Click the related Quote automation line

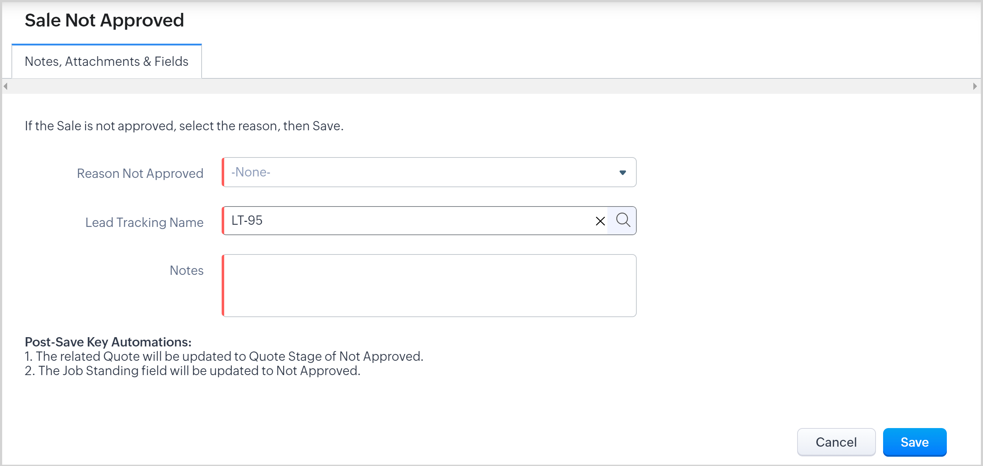coord(224,356)
